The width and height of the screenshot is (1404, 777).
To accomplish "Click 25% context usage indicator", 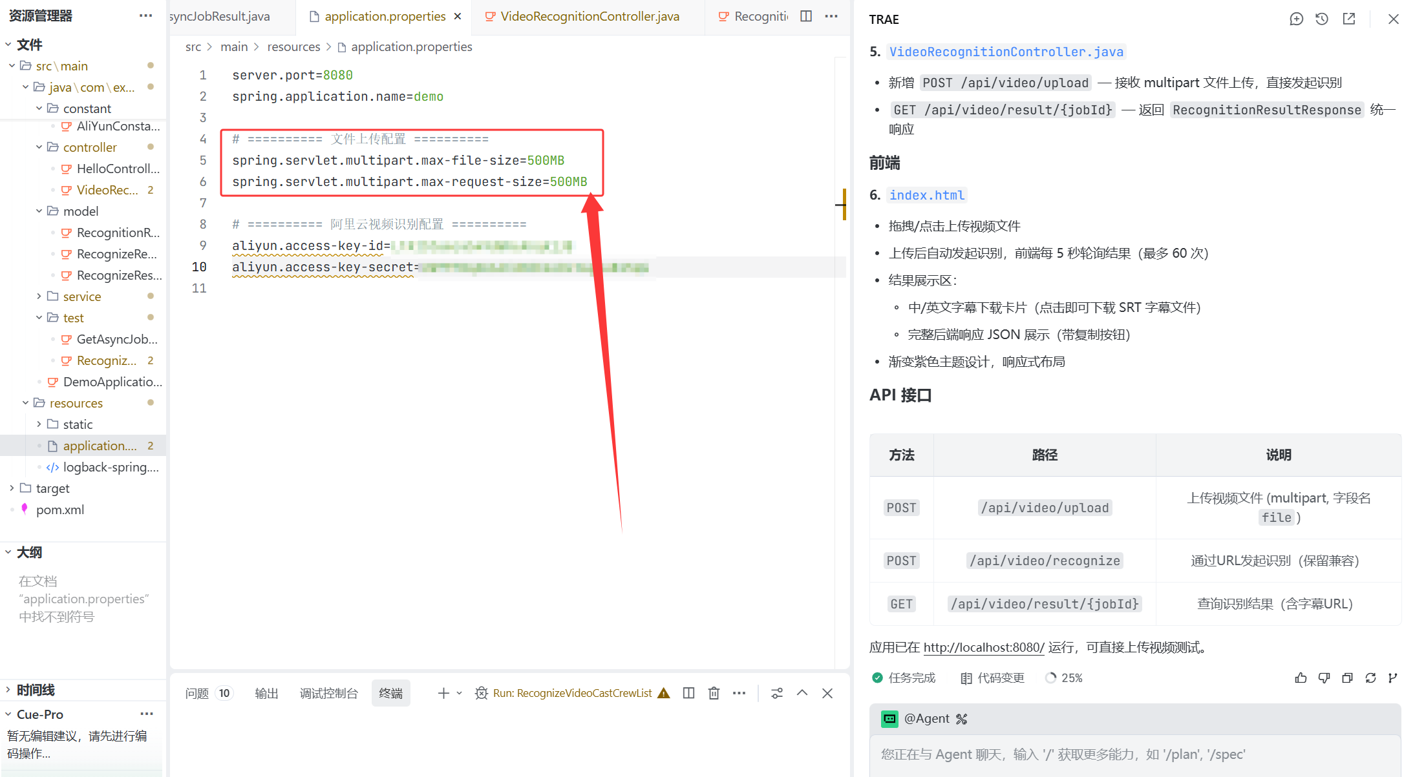I will pos(1064,678).
